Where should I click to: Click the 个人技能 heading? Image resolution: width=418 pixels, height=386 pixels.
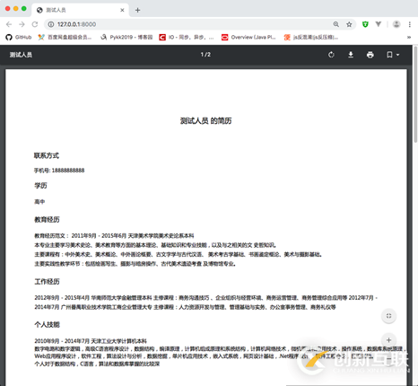(x=47, y=325)
